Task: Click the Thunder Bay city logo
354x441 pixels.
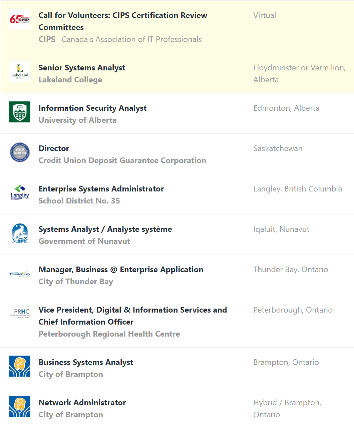Action: click(20, 274)
